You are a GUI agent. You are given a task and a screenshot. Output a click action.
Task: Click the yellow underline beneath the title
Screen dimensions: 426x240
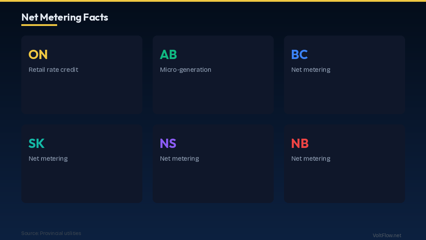39,25
